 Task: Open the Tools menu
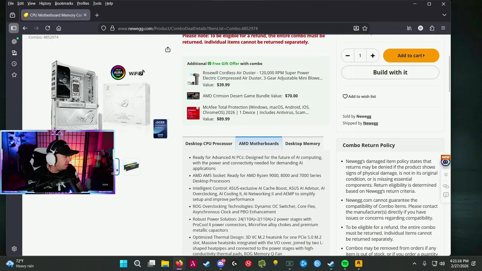click(x=97, y=3)
